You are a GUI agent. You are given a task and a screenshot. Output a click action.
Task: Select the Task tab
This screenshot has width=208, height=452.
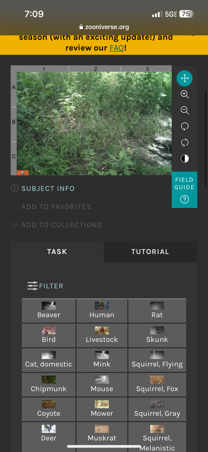coord(57,252)
